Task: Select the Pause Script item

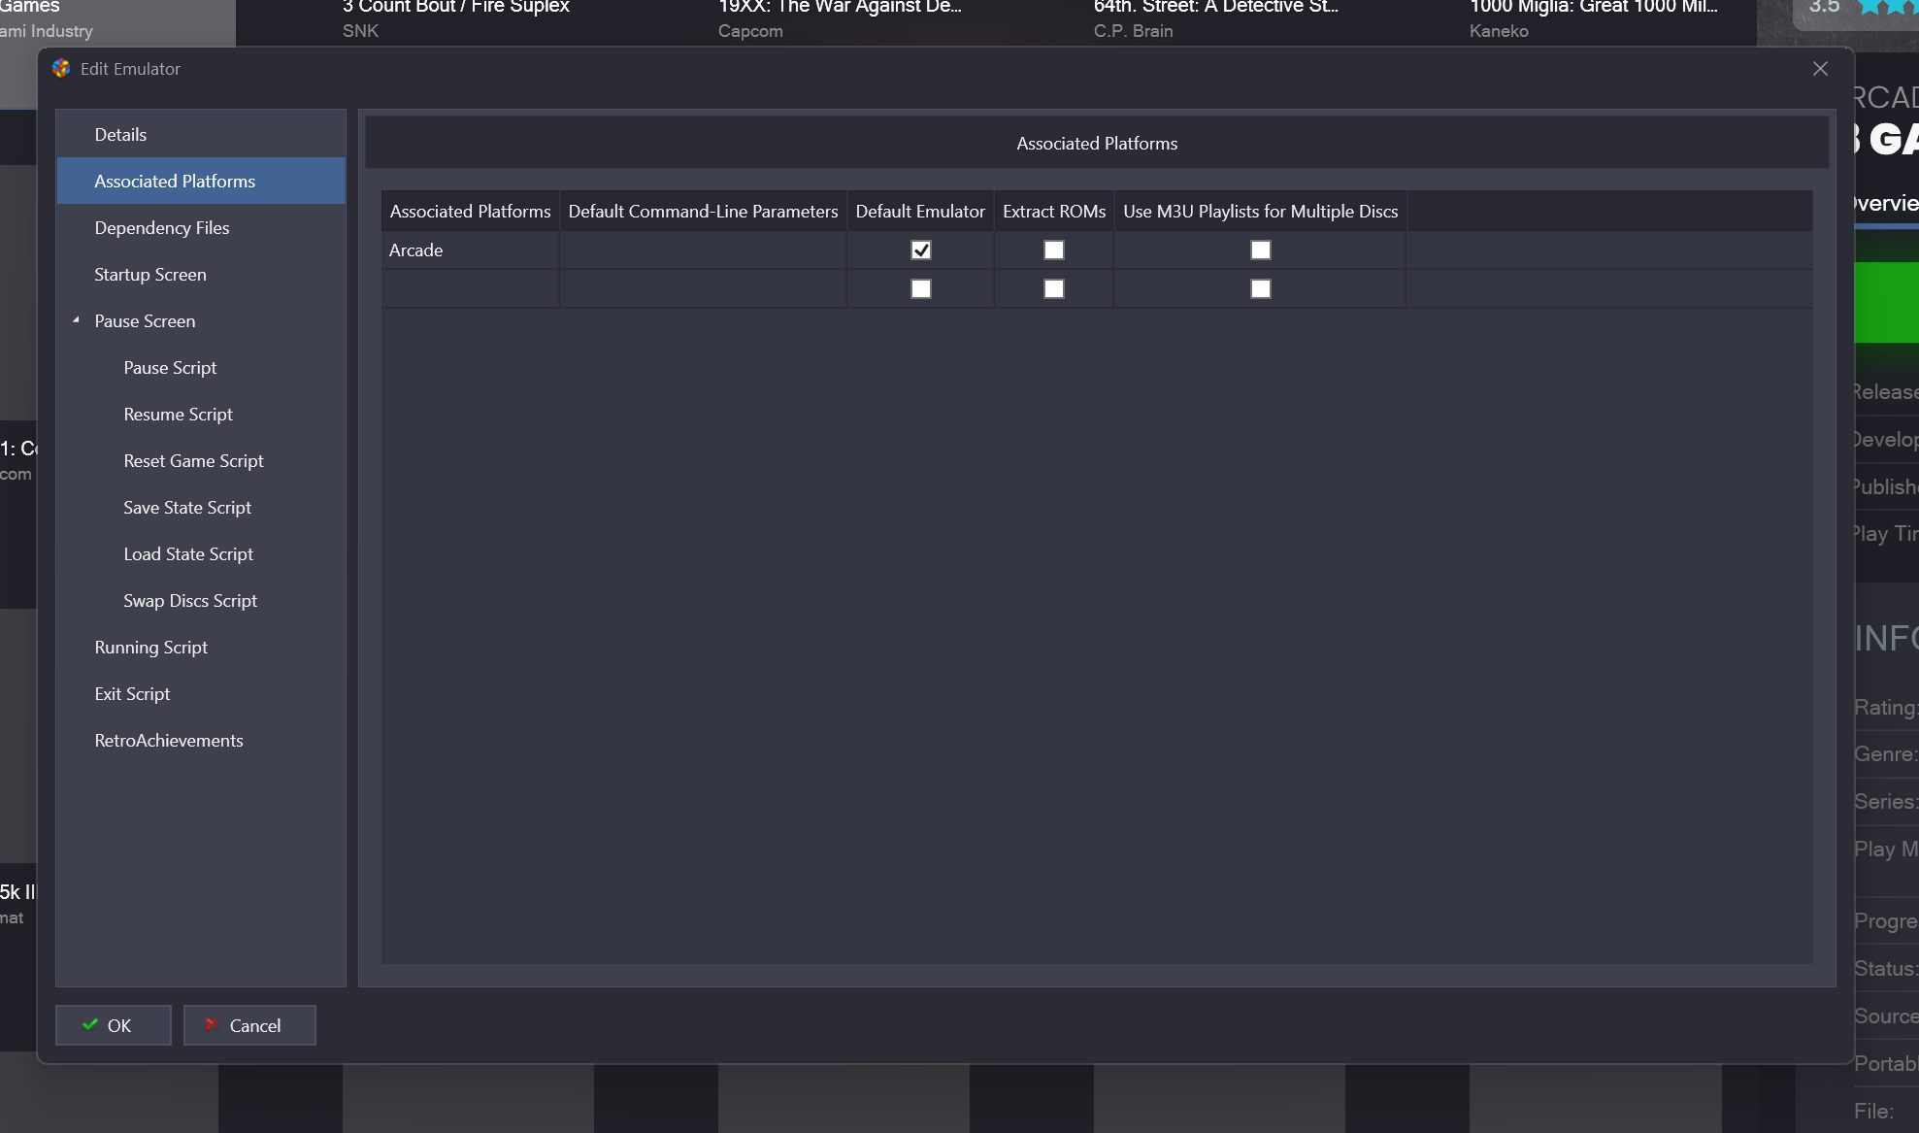Action: [x=170, y=368]
